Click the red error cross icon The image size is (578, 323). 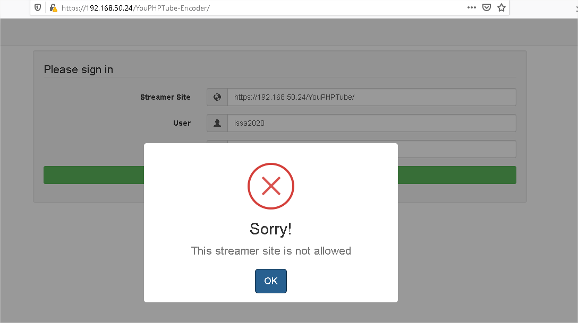[271, 186]
